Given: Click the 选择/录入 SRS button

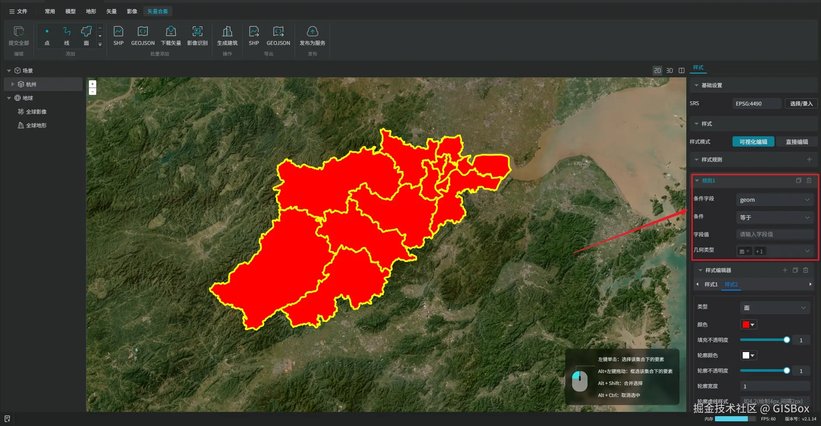Looking at the screenshot, I should click(x=801, y=103).
